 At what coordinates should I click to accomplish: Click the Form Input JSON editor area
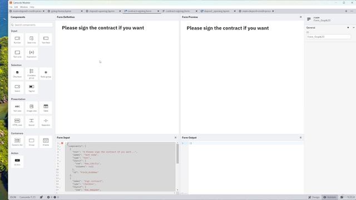click(x=120, y=167)
